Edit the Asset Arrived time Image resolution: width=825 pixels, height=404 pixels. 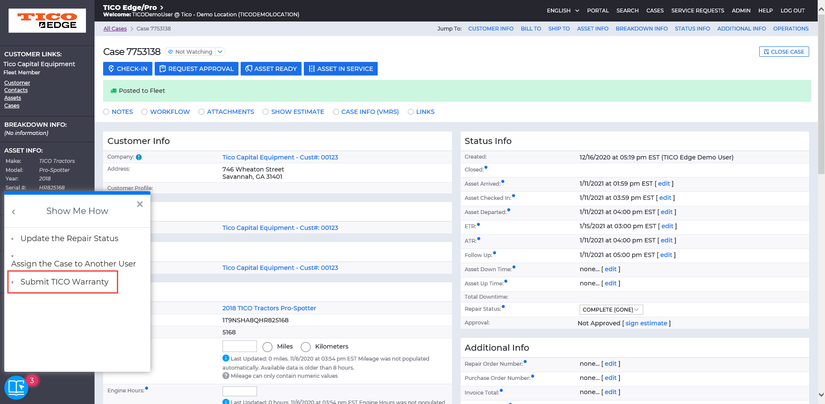pos(664,184)
